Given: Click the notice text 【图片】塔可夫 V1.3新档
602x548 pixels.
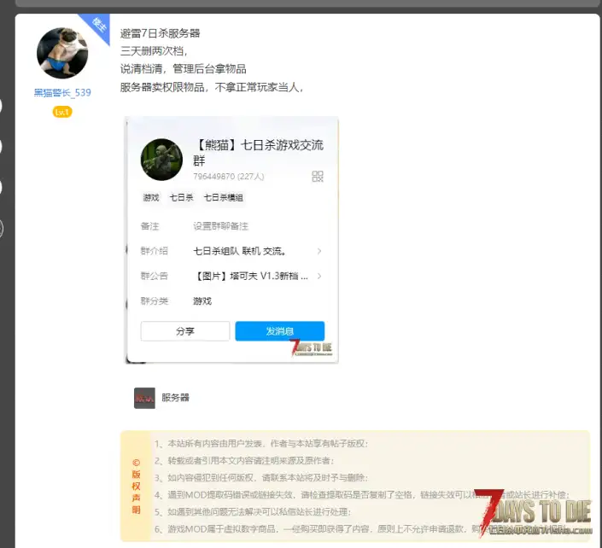Looking at the screenshot, I should pyautogui.click(x=250, y=277).
